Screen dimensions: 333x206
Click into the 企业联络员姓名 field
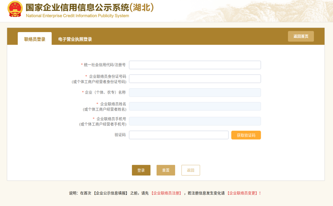point(195,106)
